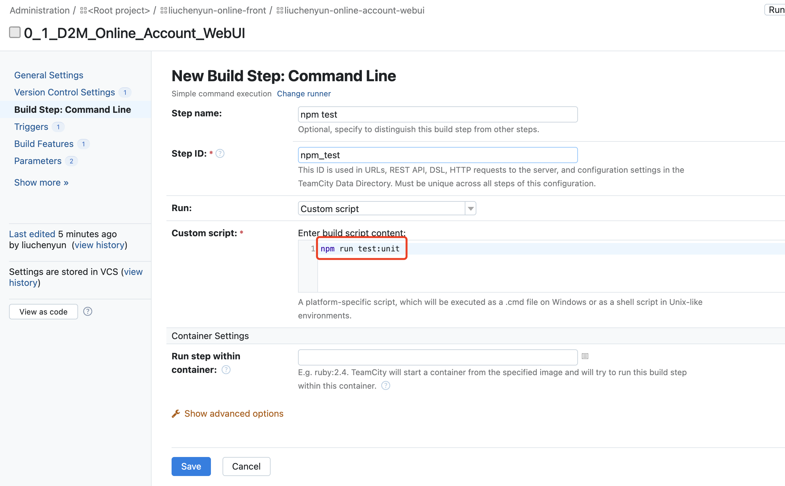The height and width of the screenshot is (486, 785).
Task: Open the Run type Custom script dropdown
Action: click(387, 209)
